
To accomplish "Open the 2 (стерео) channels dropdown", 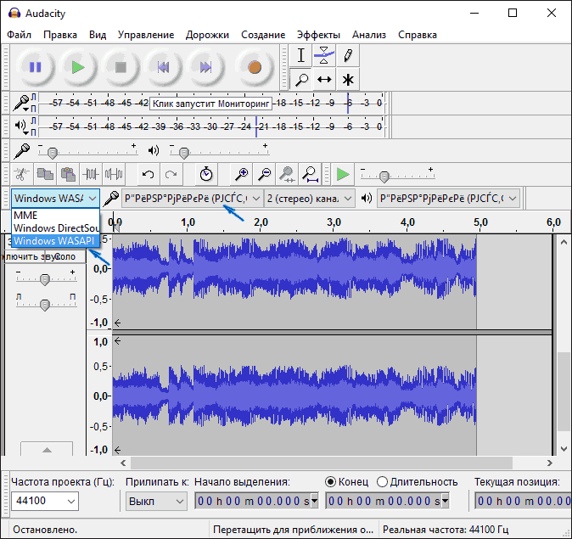I will 310,198.
